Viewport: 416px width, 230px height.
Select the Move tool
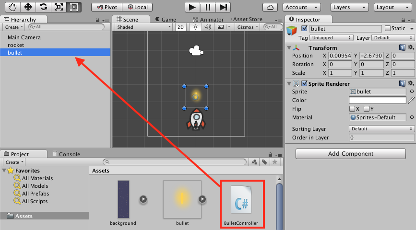point(28,7)
